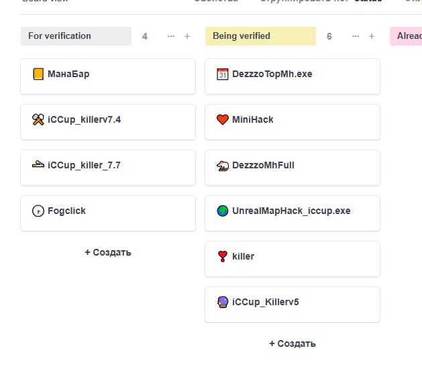Click the crystal ball icon on iCCup_Killerv5 card

point(223,302)
